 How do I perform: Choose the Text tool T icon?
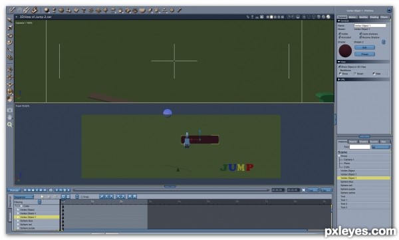click(x=84, y=10)
